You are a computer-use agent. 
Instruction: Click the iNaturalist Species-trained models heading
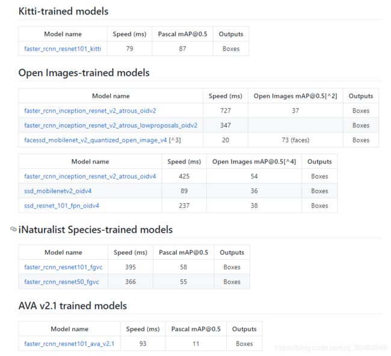pos(96,230)
